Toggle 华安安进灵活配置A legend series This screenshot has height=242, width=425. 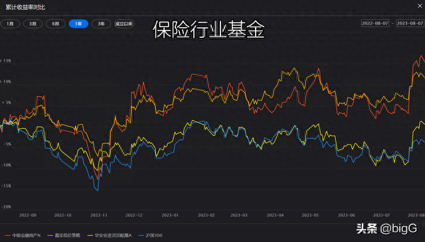point(110,235)
